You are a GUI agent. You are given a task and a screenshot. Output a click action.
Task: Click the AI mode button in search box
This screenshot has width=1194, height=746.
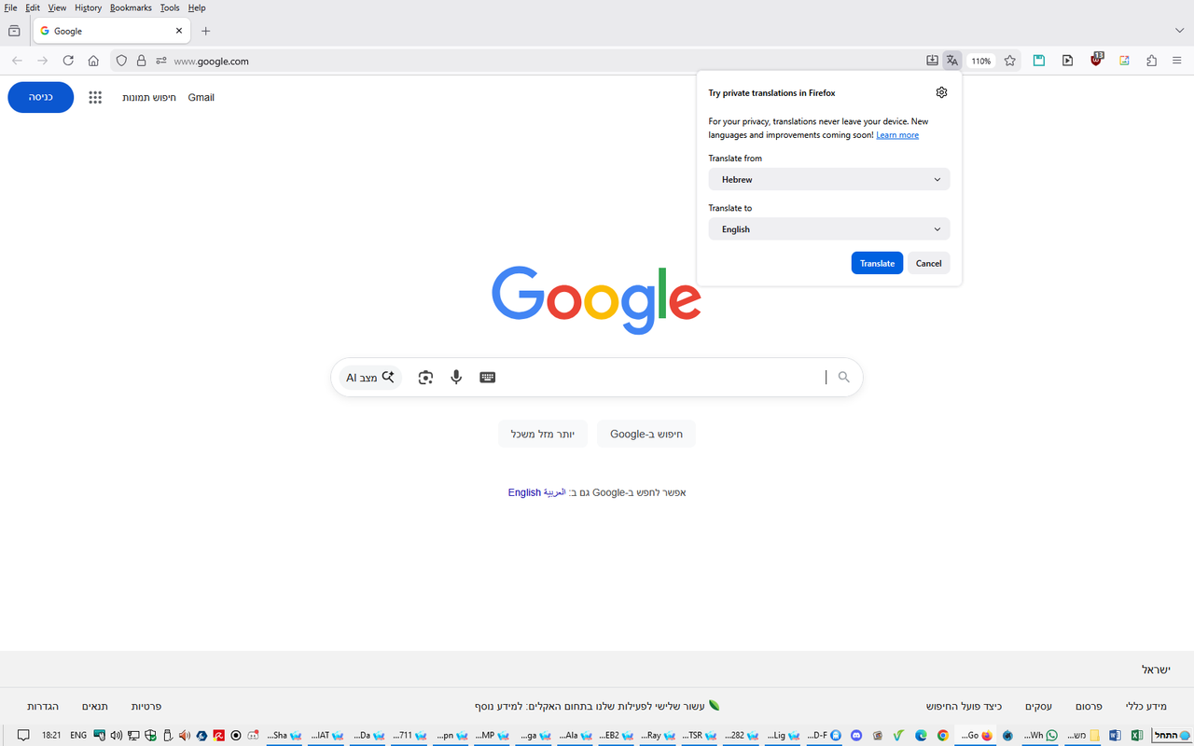pos(370,378)
